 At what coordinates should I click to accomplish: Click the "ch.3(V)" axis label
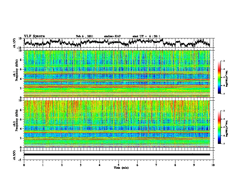pos(15,155)
